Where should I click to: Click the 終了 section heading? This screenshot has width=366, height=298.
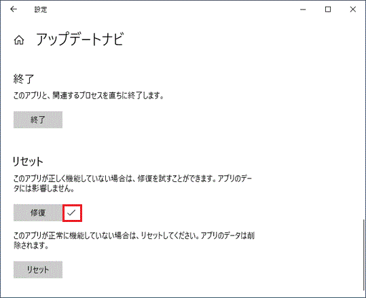[x=24, y=79]
